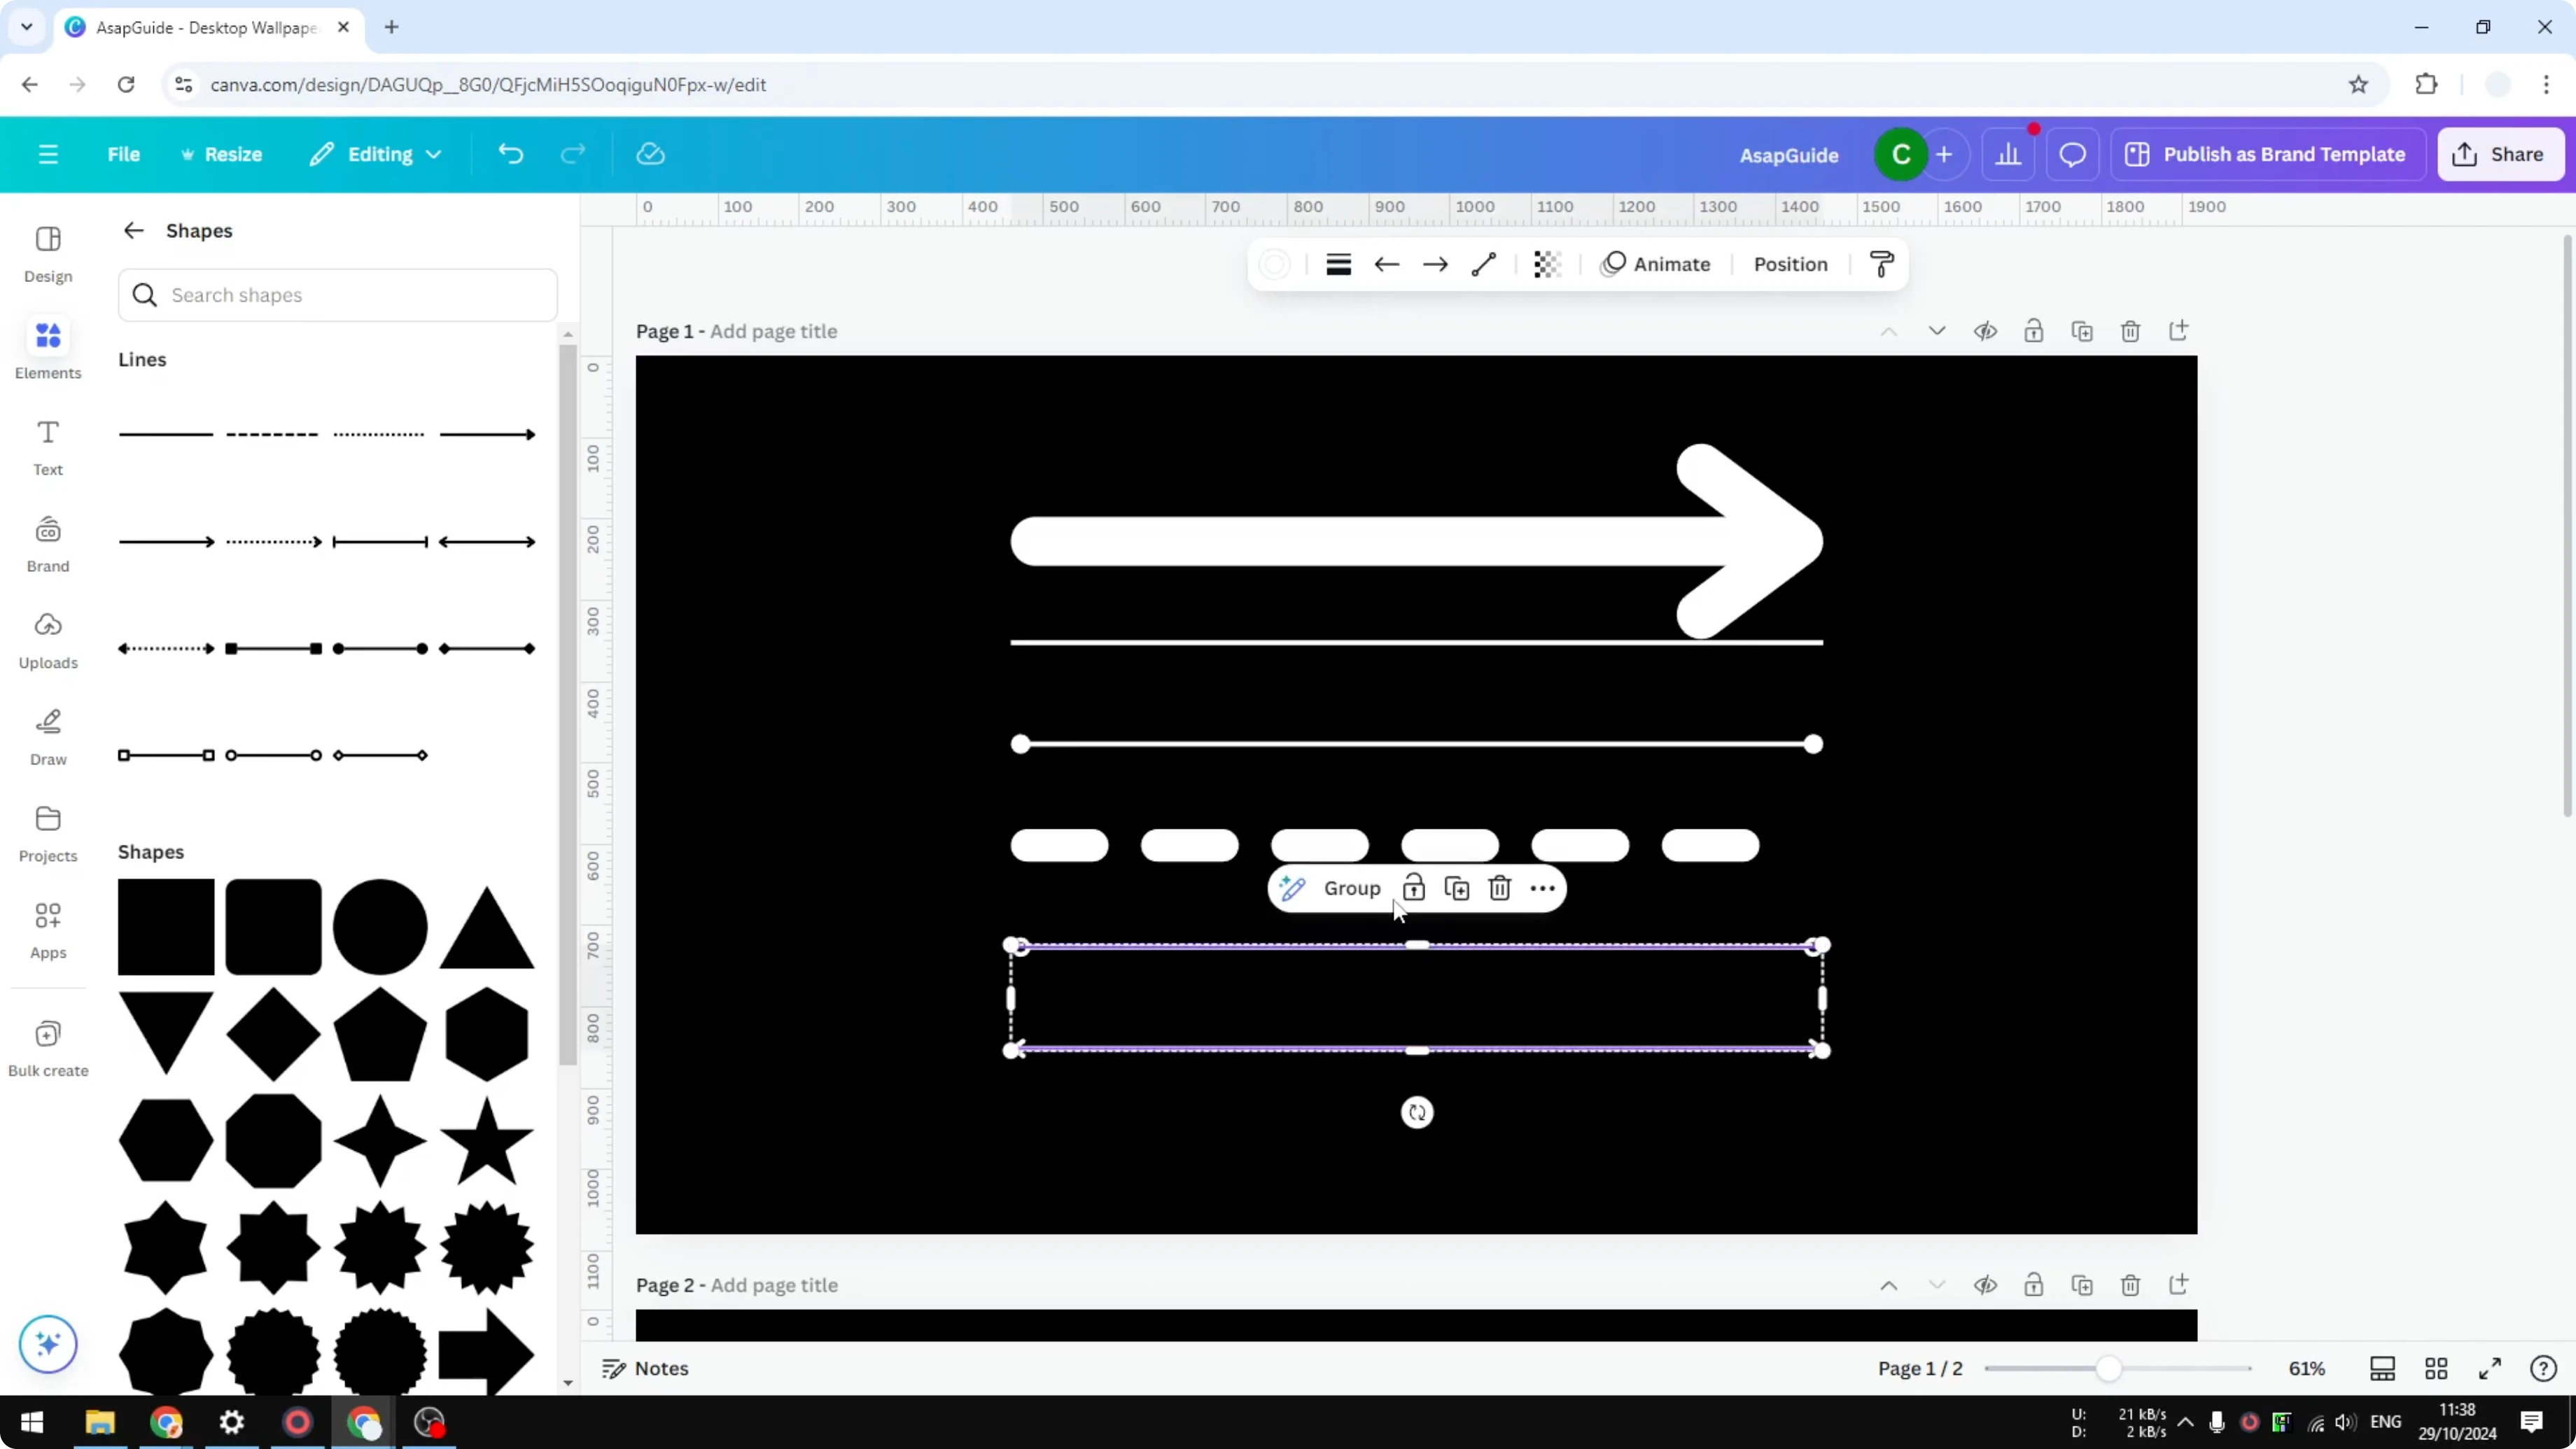Group the selected elements

coord(1352,888)
